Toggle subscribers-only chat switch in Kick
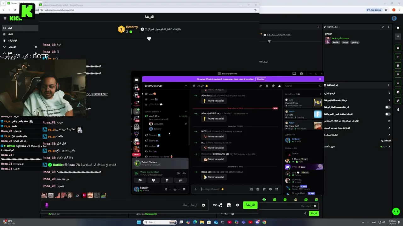Viewport: 403px width, 226px height. tap(388, 107)
